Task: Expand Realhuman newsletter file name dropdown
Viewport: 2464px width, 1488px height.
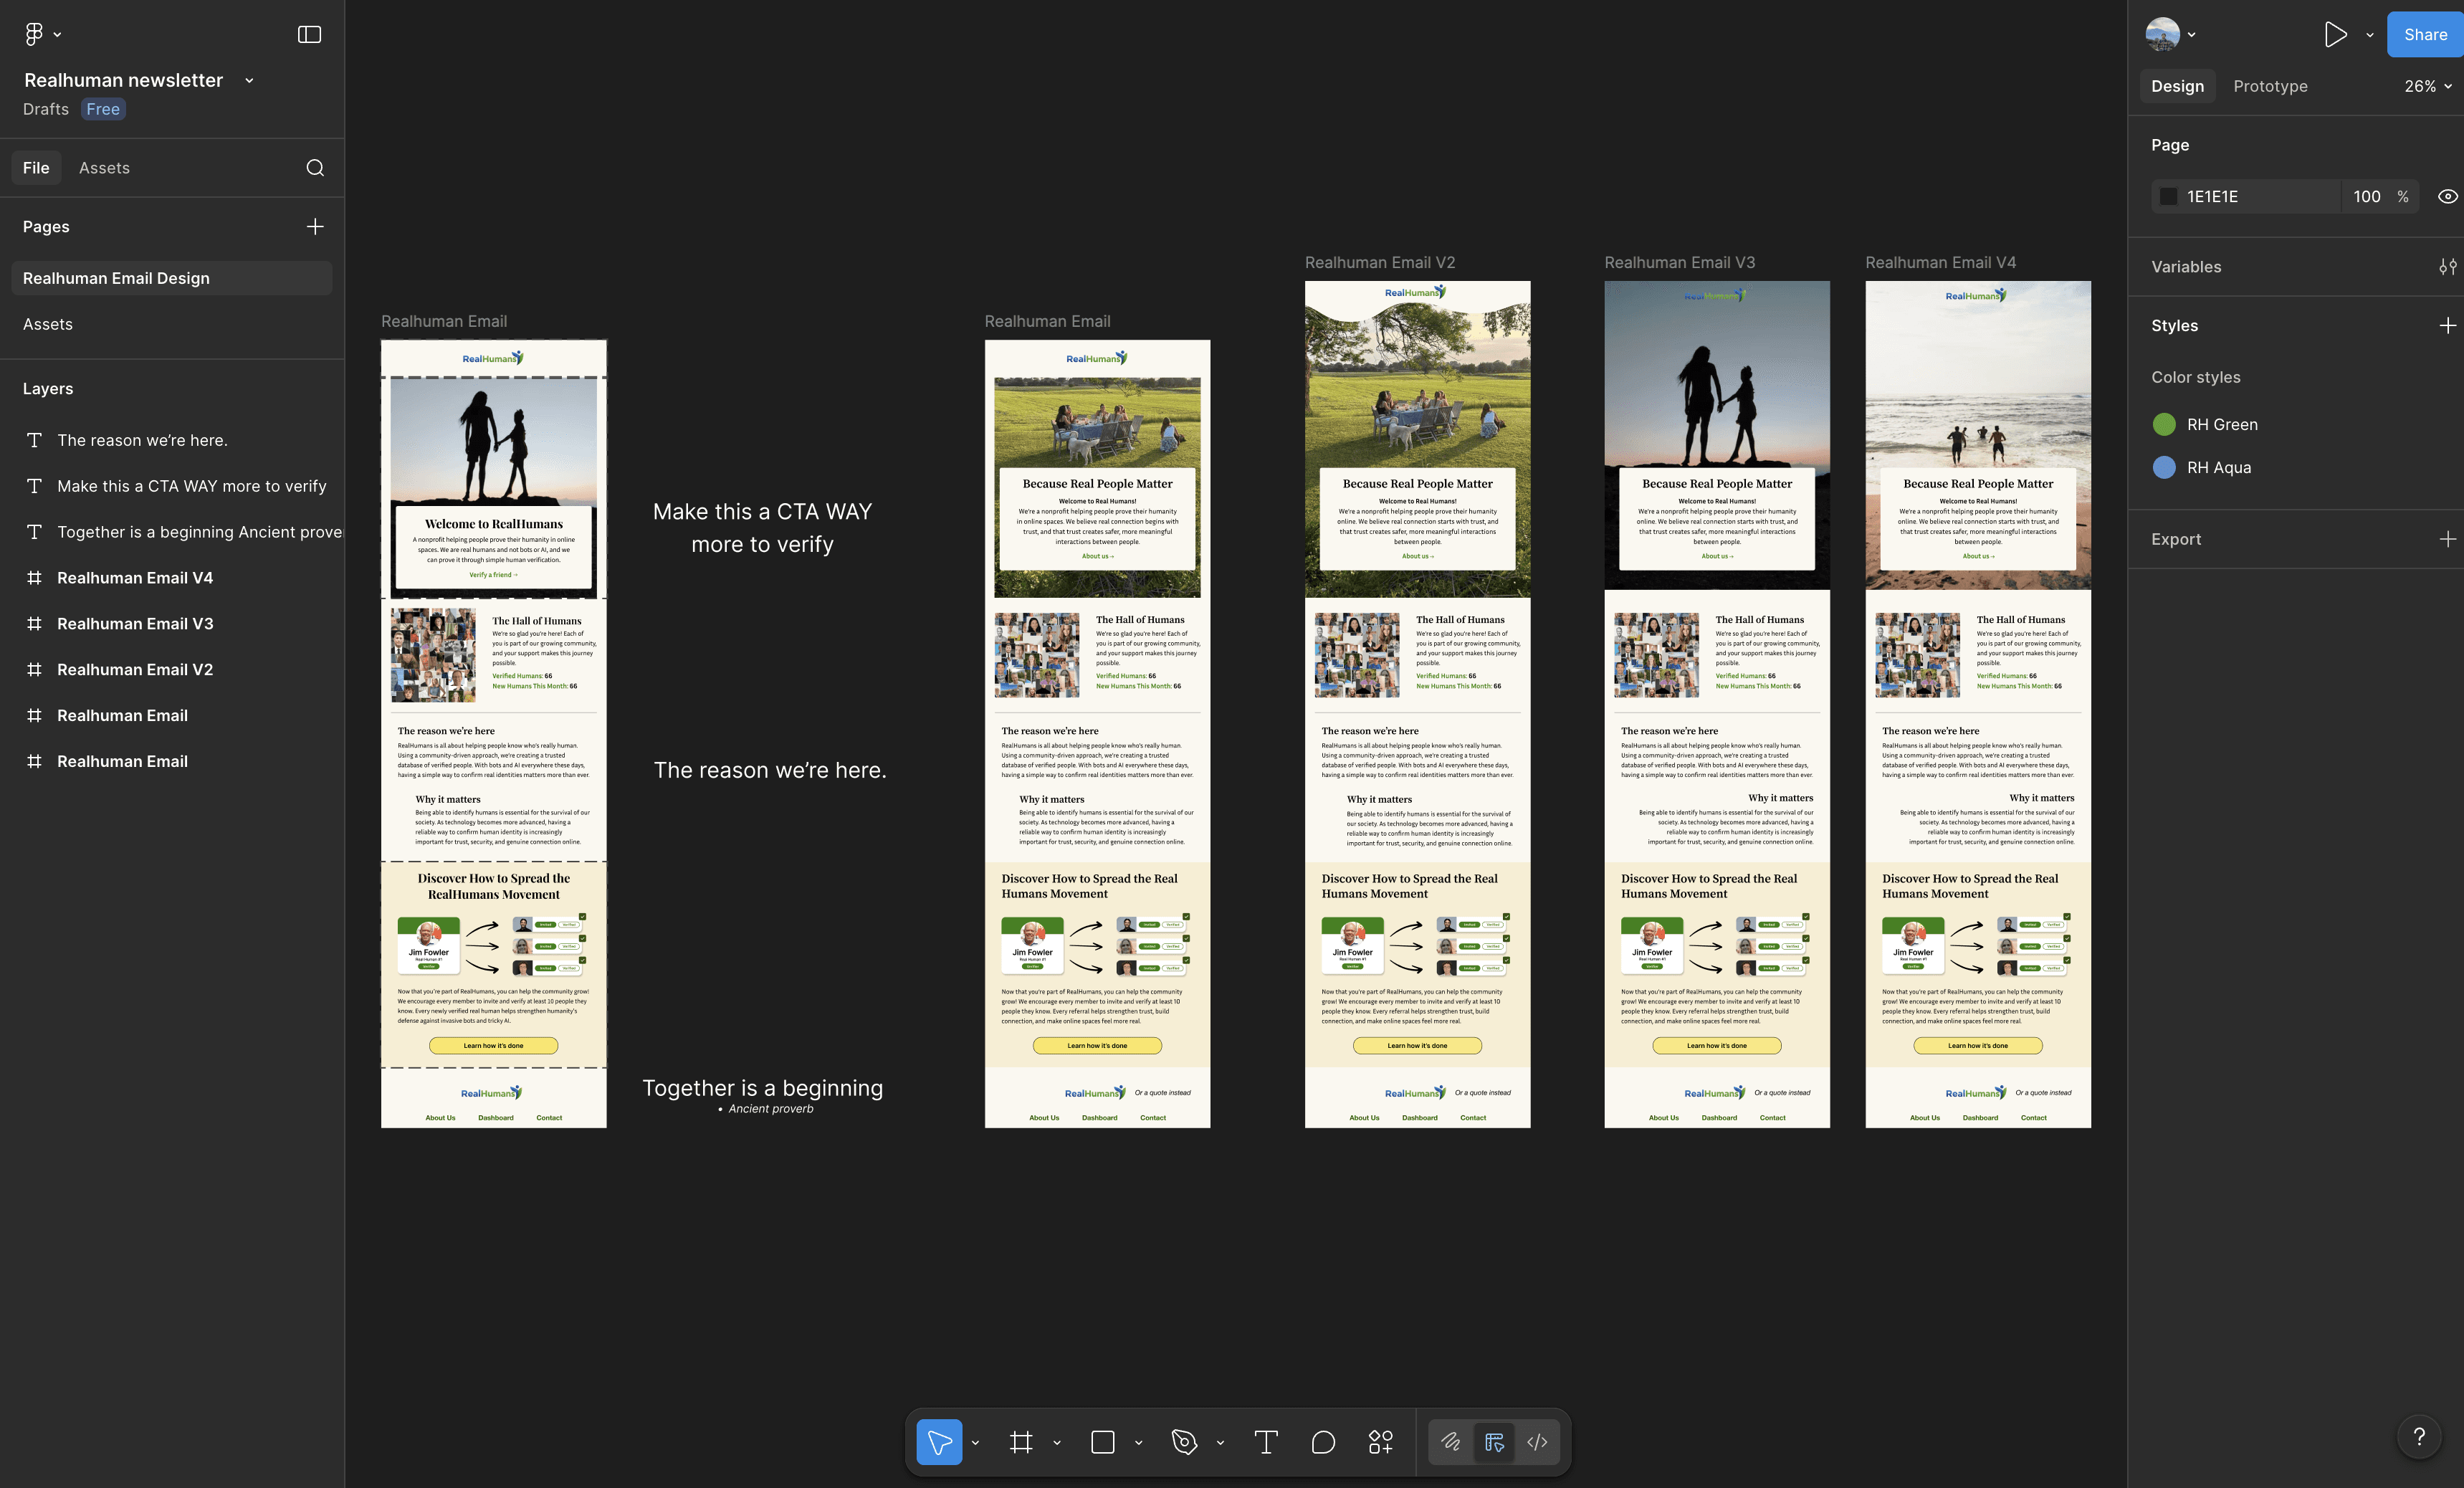Action: (x=249, y=81)
